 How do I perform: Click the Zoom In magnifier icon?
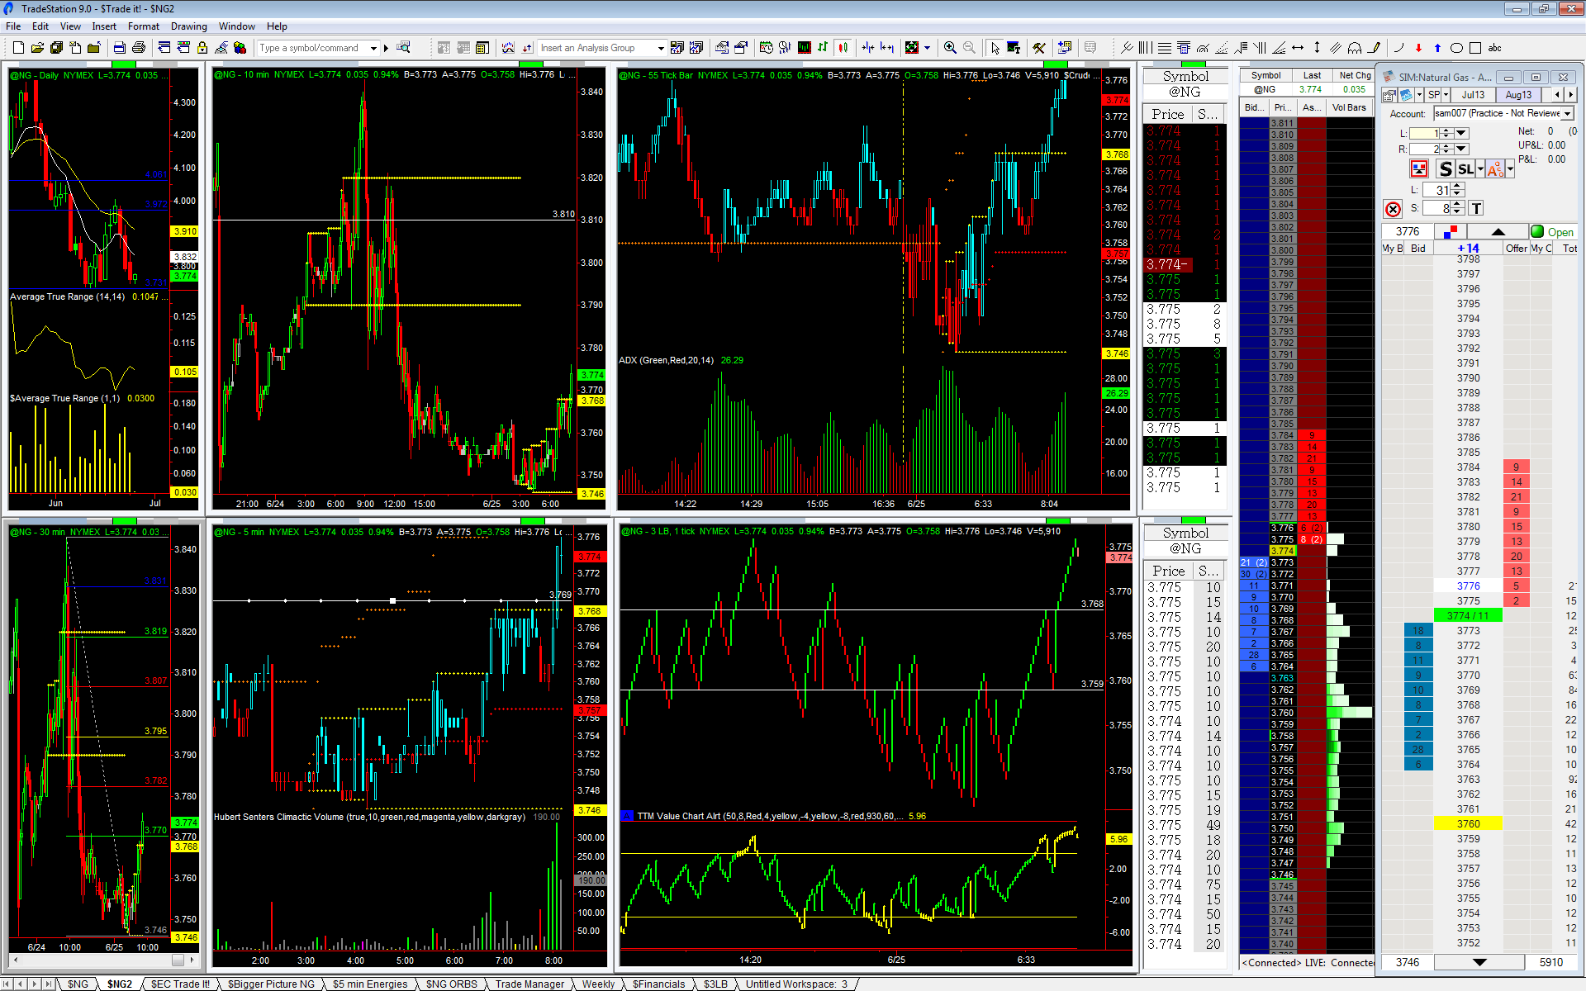950,48
